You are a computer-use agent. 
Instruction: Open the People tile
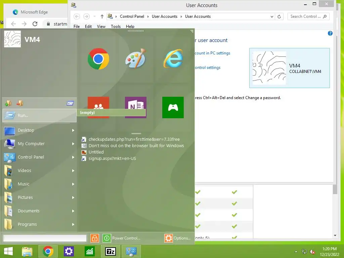pos(98,107)
